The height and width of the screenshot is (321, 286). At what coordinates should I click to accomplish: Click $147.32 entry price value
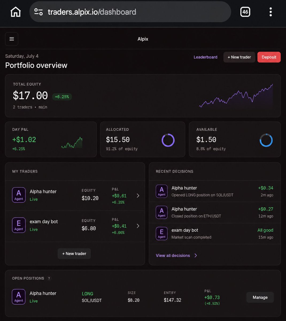(172, 300)
